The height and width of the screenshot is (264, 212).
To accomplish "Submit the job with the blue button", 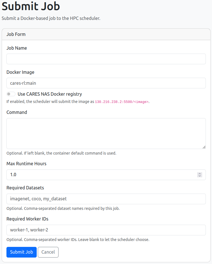I will pos(22,252).
